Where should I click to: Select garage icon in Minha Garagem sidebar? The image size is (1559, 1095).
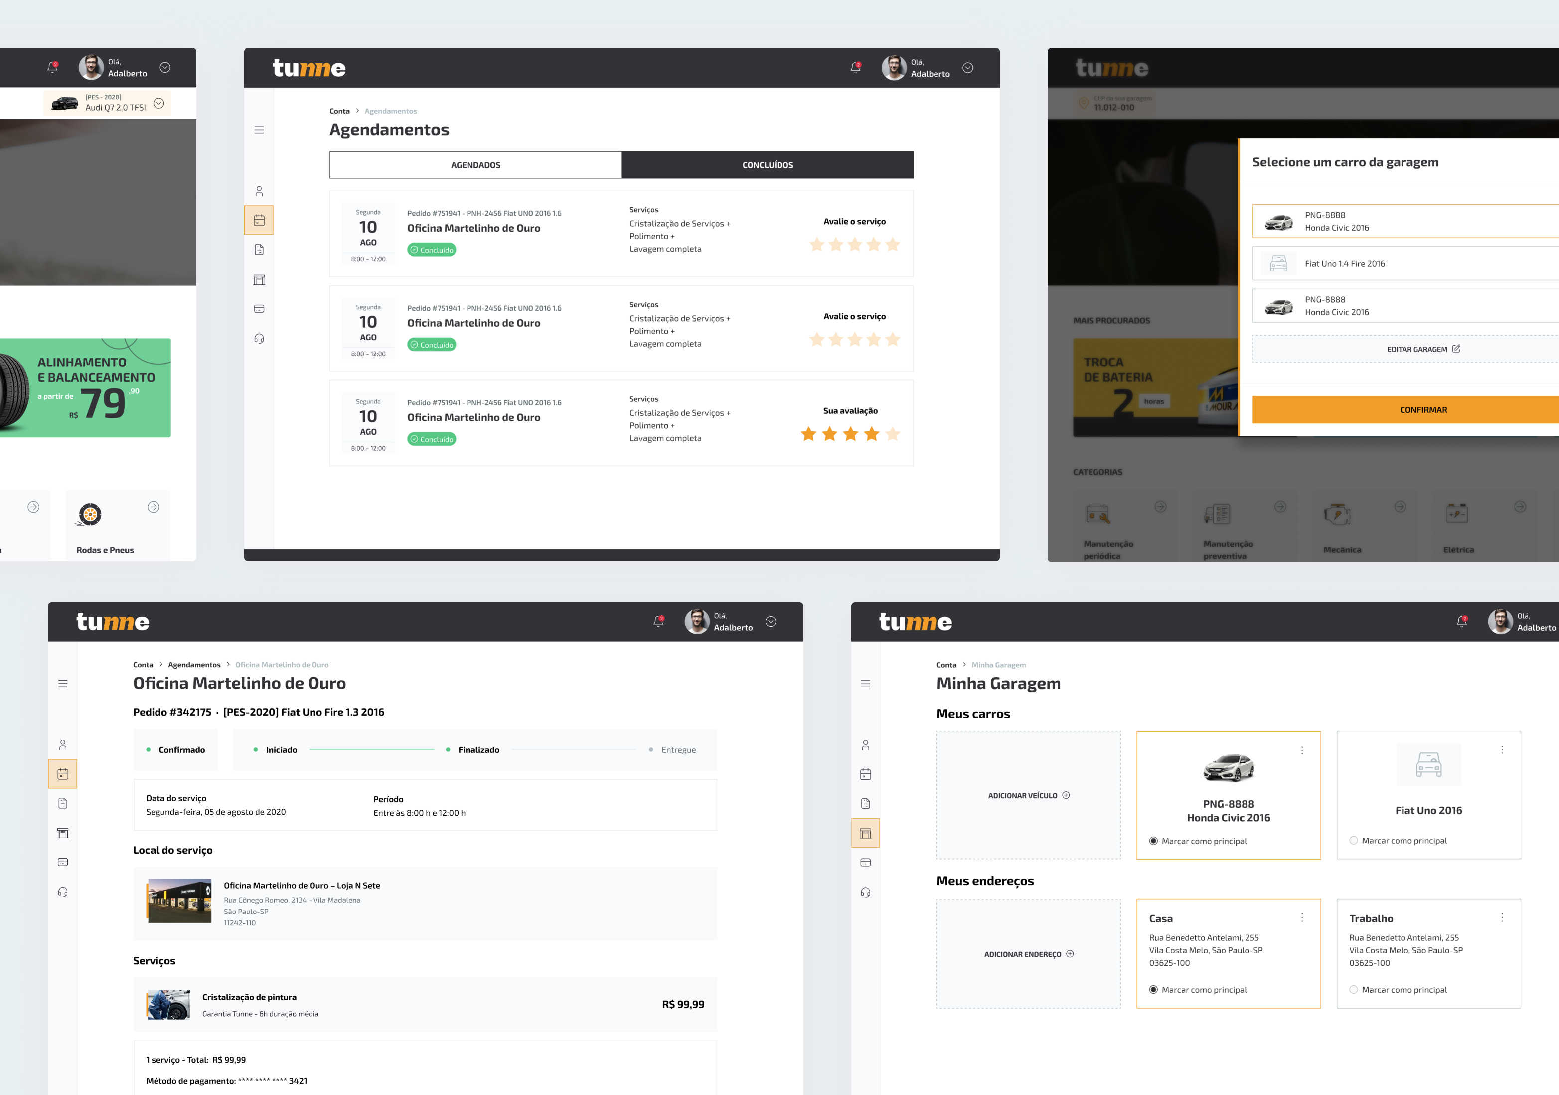click(865, 833)
